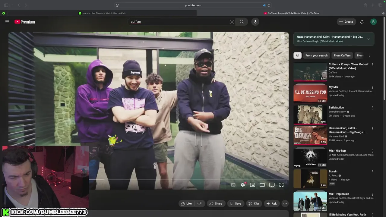Open Safari sidebar dropdown arrow

(12, 5)
